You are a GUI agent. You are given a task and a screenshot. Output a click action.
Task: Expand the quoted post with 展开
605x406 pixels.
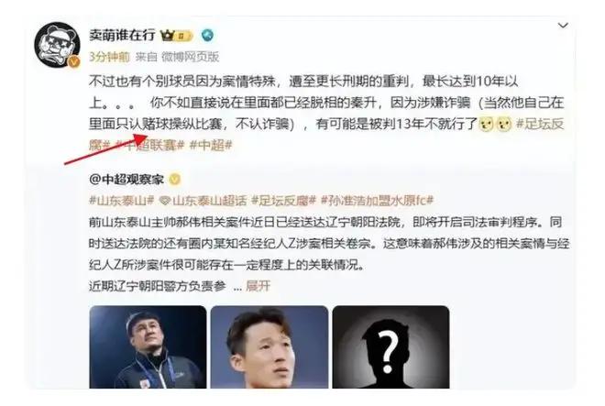(x=258, y=286)
